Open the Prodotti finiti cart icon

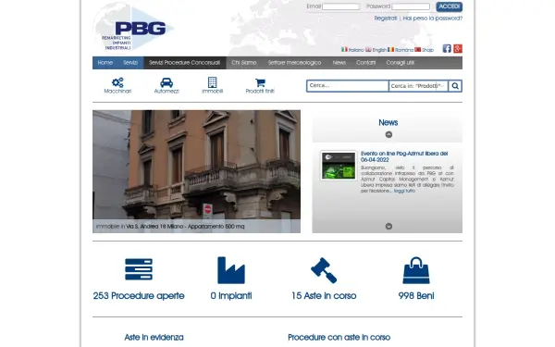tap(260, 83)
